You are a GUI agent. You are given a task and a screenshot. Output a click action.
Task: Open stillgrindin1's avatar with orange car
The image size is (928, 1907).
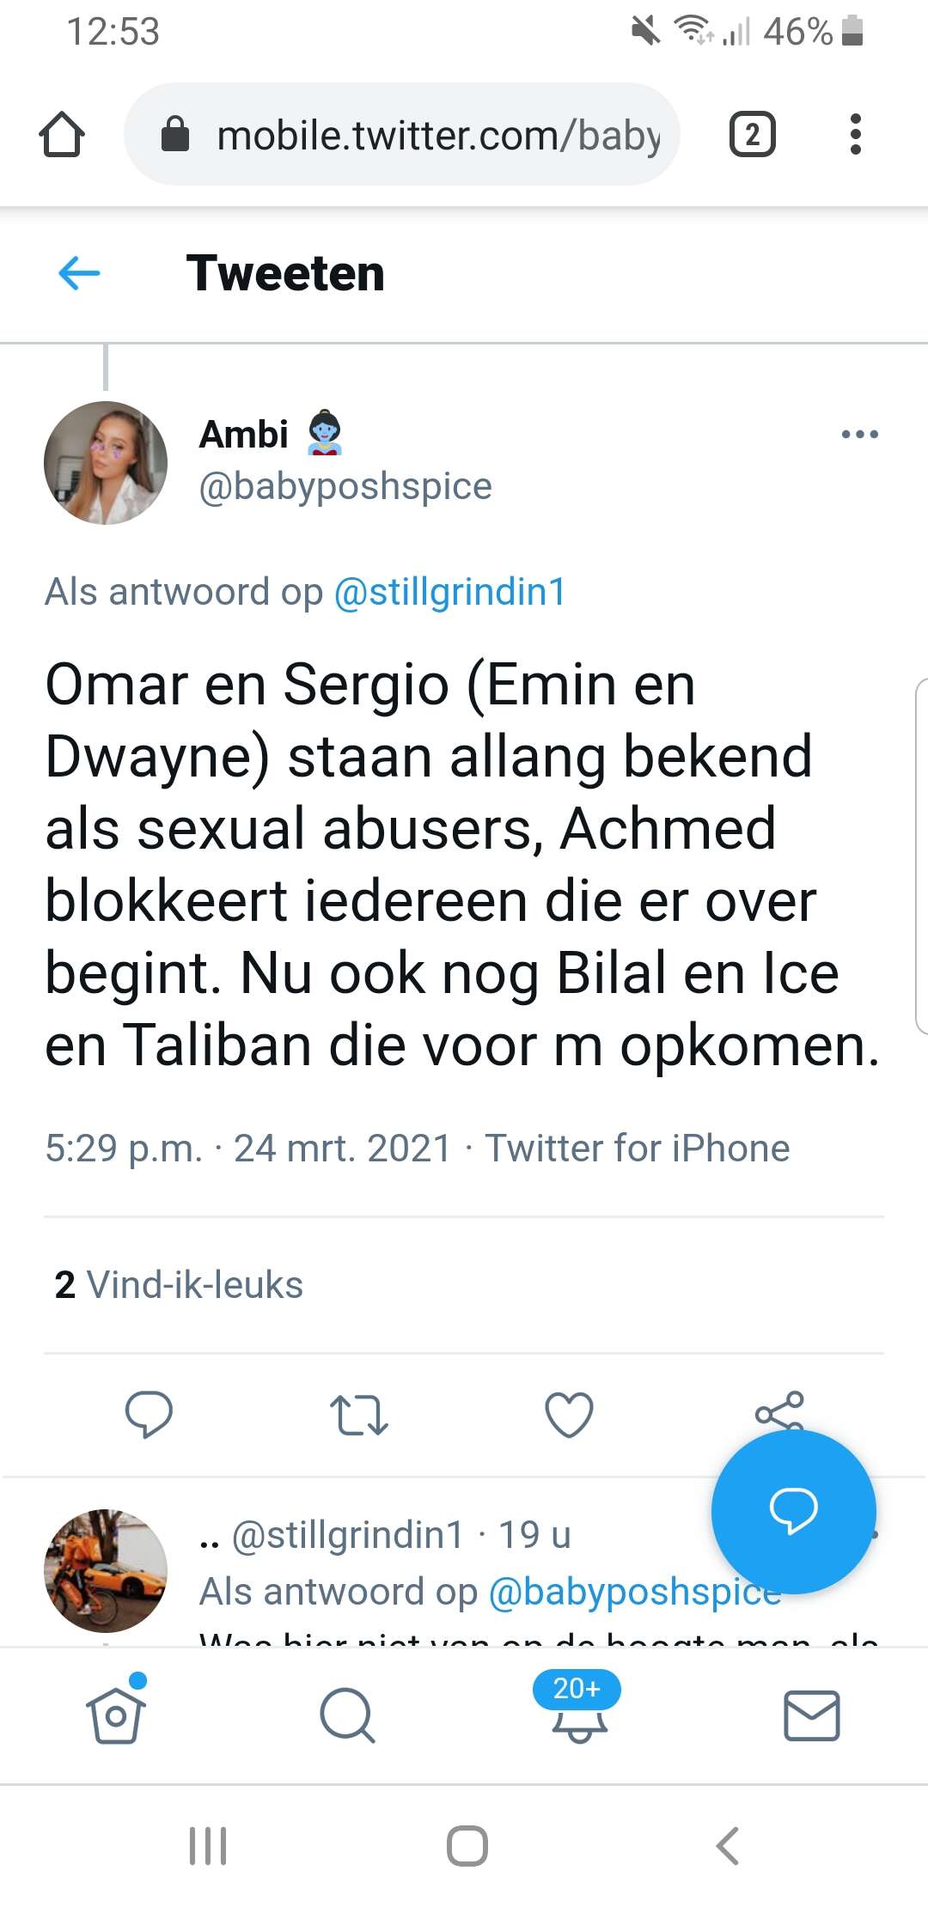(x=106, y=1570)
